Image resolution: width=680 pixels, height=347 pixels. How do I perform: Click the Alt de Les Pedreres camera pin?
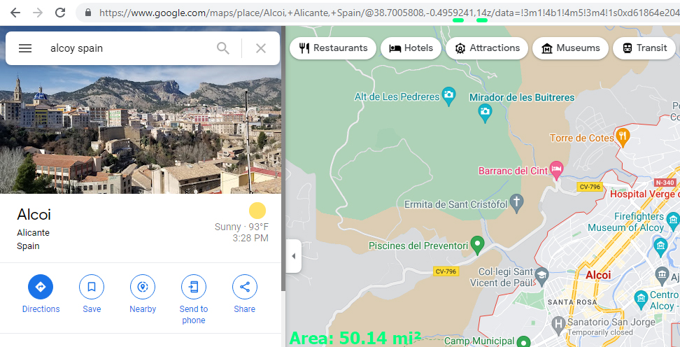coord(449,96)
